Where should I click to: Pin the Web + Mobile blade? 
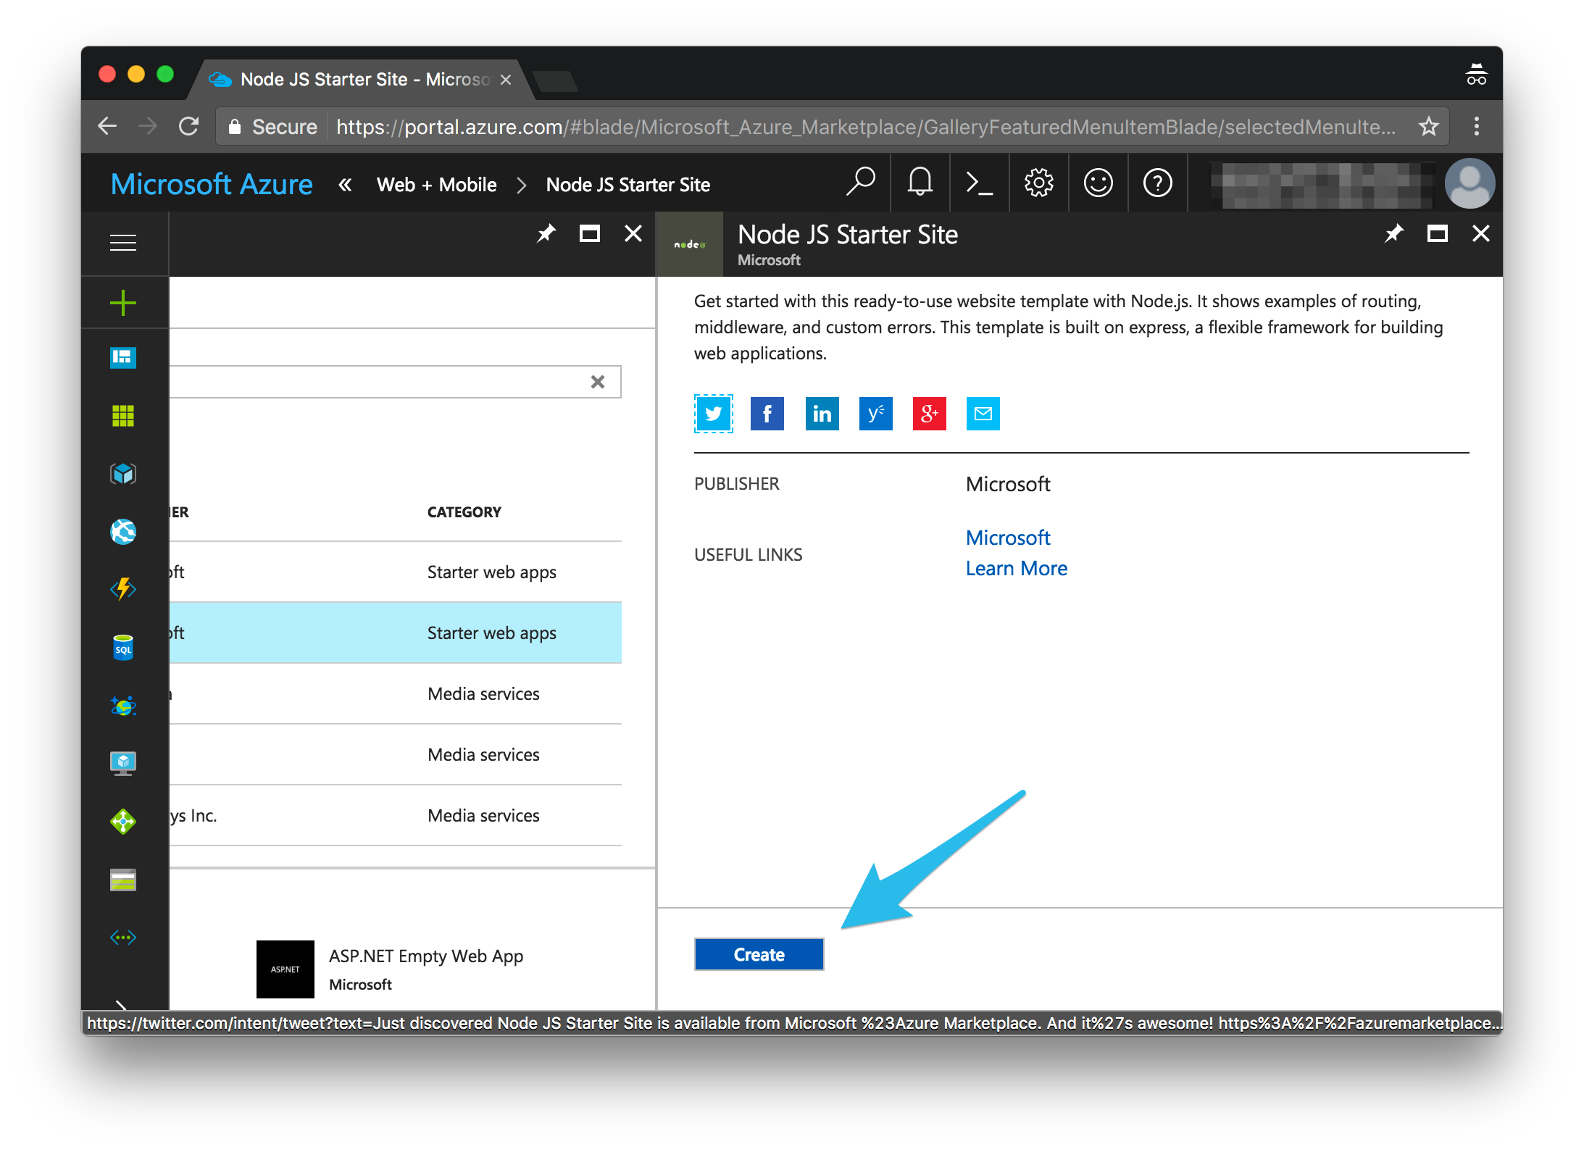pyautogui.click(x=546, y=233)
